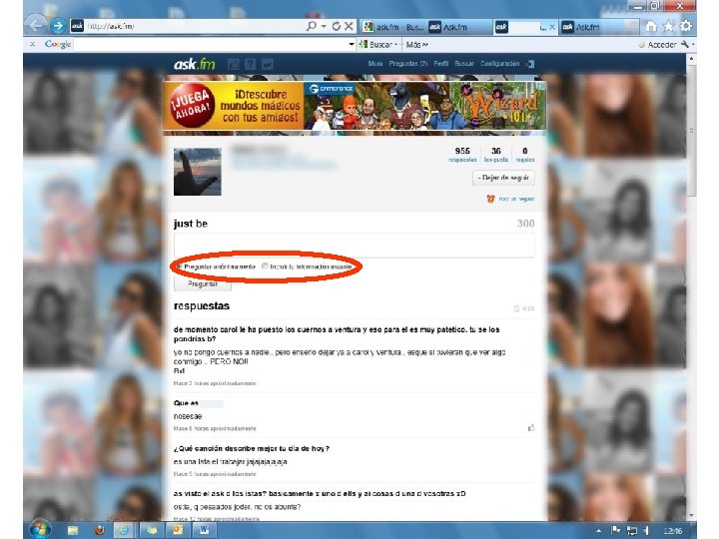The height and width of the screenshot is (539, 719).
Task: Click the 955 respuestas counter
Action: (x=462, y=155)
